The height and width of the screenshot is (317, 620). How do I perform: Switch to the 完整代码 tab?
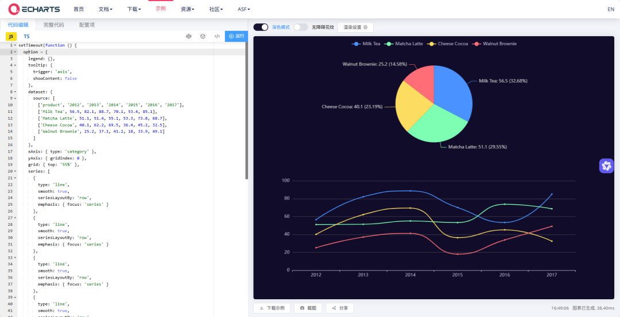[x=54, y=25]
